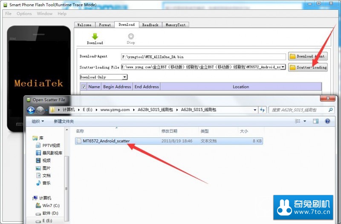This screenshot has width=341, height=224.
Task: Sort files by 修改日期 column
Action: pyautogui.click(x=169, y=131)
